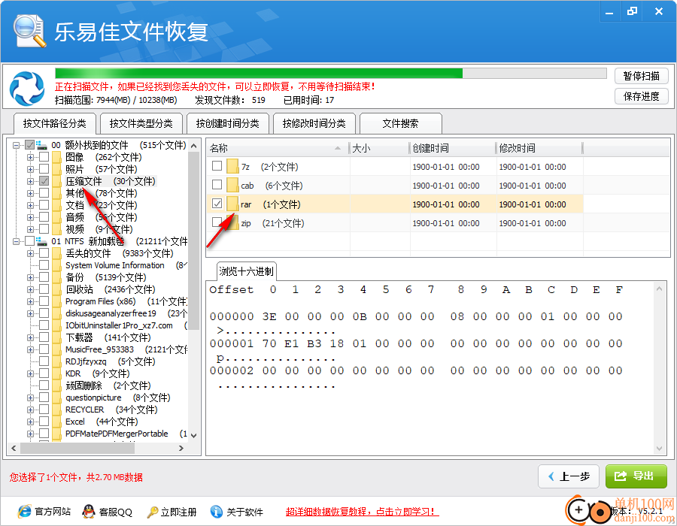Collapse the 01 NTFS 新加载卷 node

point(16,241)
